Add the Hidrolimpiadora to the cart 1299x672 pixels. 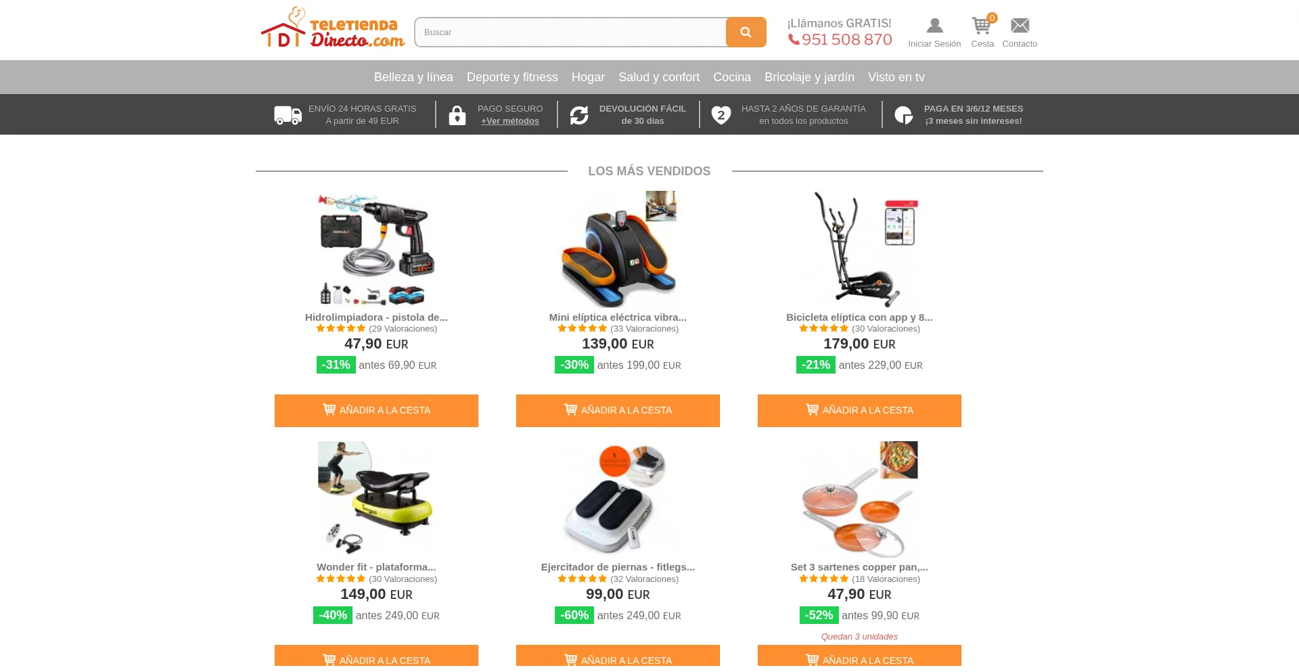(x=376, y=411)
